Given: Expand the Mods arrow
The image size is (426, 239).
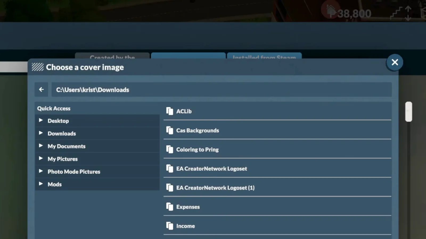Looking at the screenshot, I should point(41,184).
